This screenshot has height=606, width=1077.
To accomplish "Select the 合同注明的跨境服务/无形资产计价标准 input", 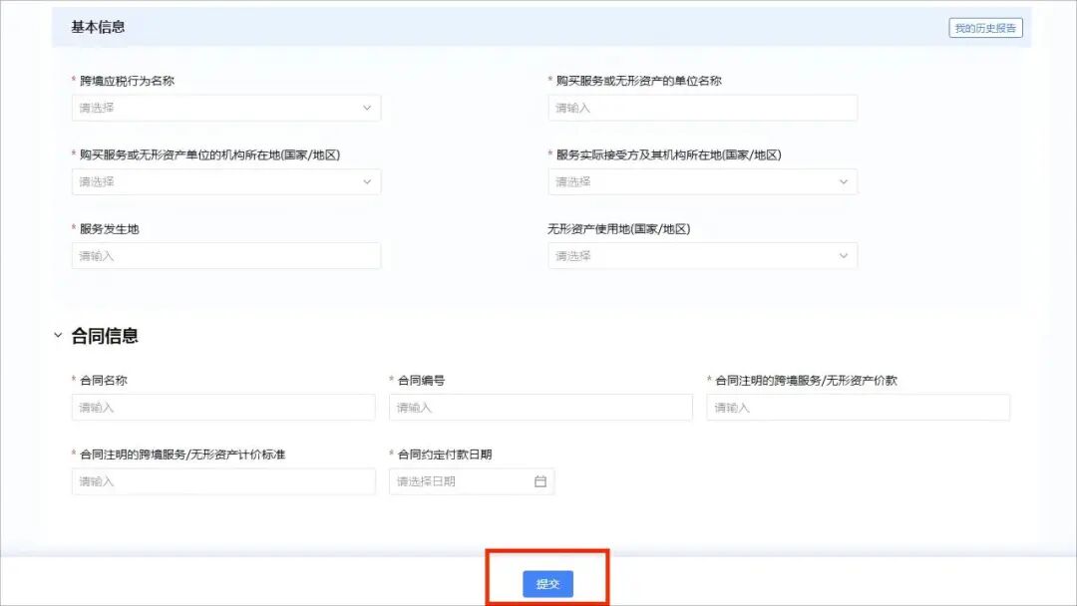I will pyautogui.click(x=223, y=481).
